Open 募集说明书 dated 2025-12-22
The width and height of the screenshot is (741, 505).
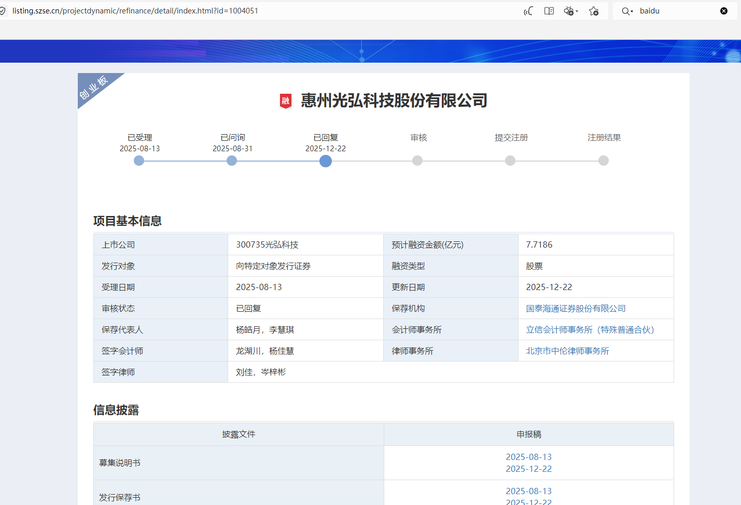pos(528,469)
